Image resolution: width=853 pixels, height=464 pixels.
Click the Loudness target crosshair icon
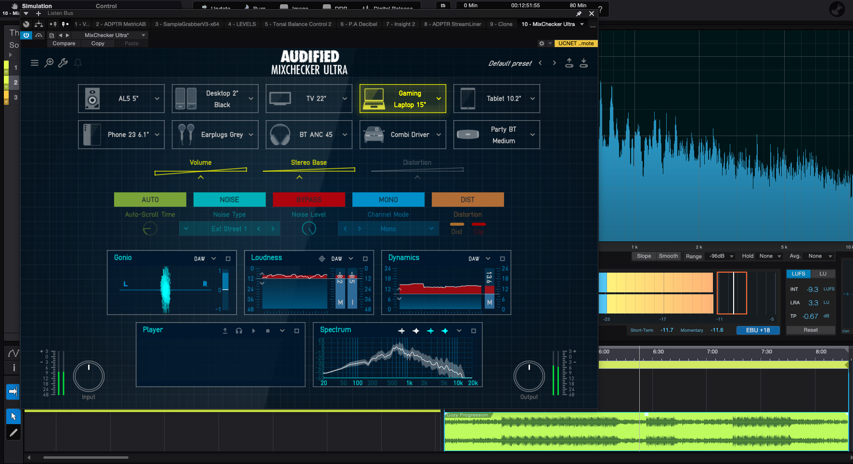(x=322, y=259)
